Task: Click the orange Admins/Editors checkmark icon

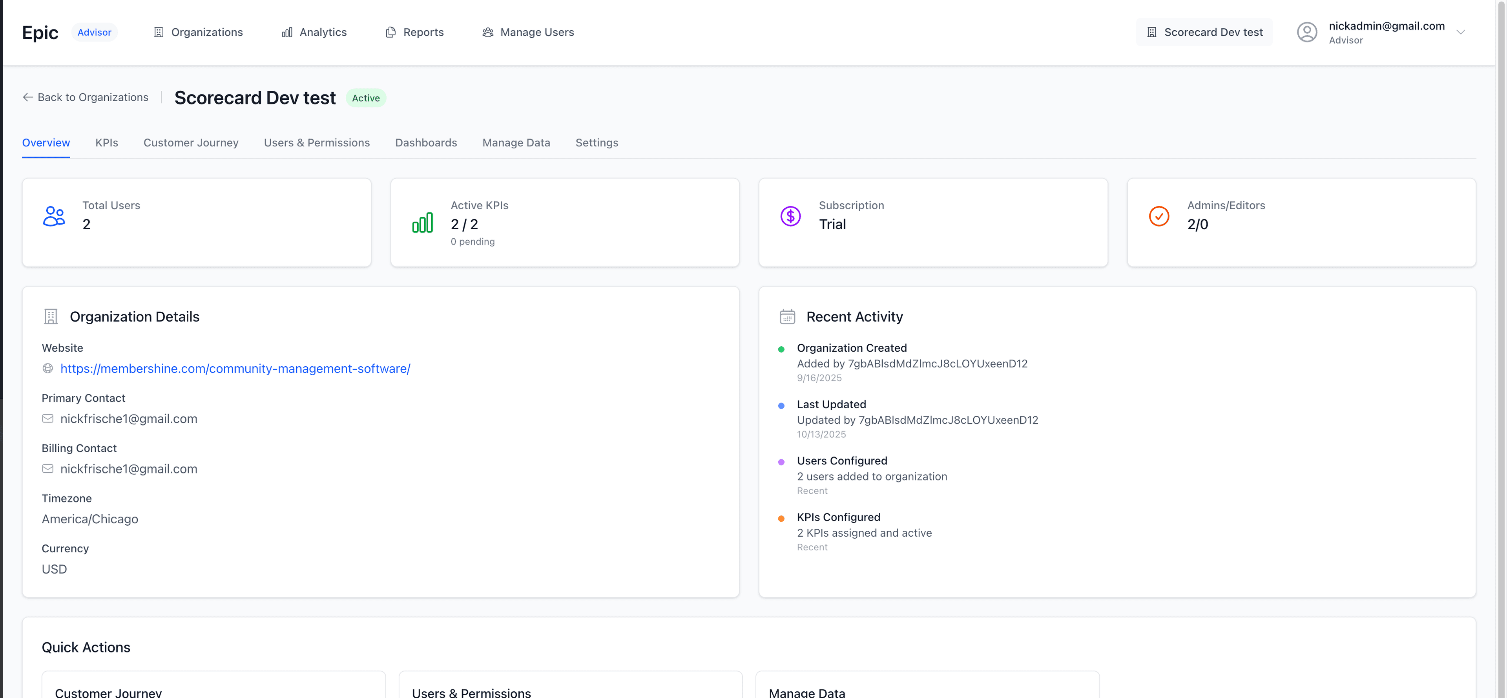Action: (x=1159, y=216)
